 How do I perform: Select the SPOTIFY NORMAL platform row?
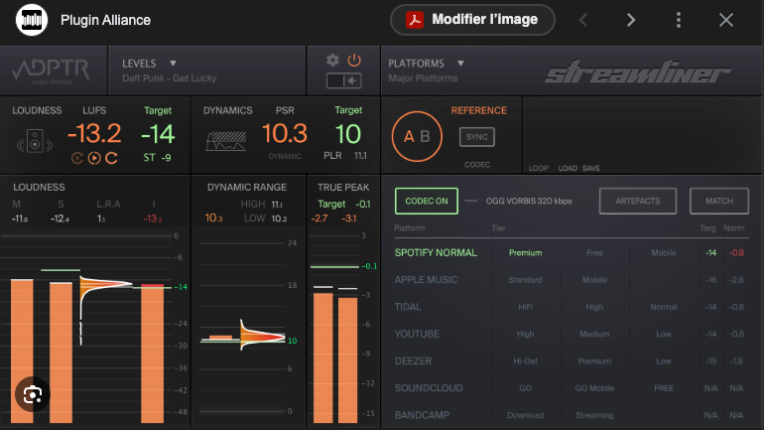click(436, 253)
